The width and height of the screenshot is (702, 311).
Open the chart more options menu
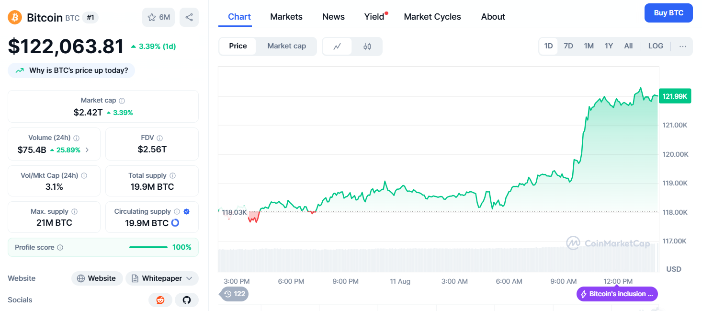tap(683, 46)
